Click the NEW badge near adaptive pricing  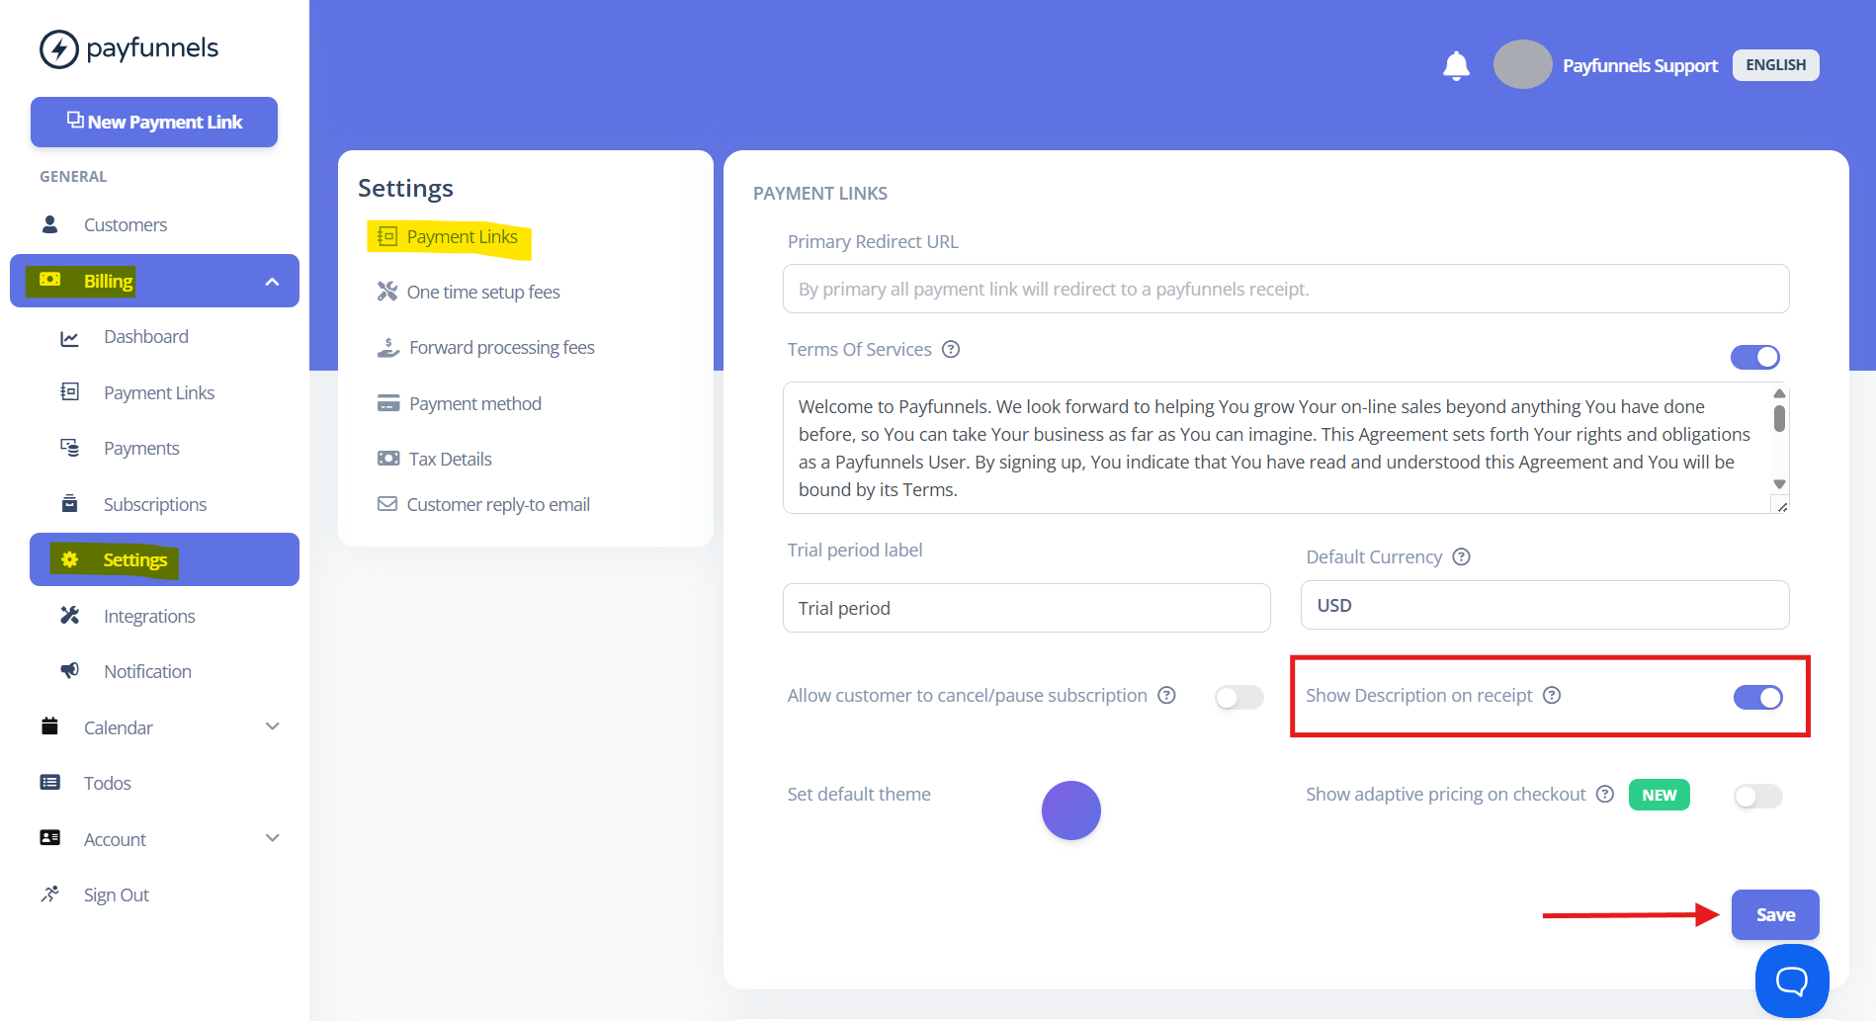click(x=1660, y=795)
